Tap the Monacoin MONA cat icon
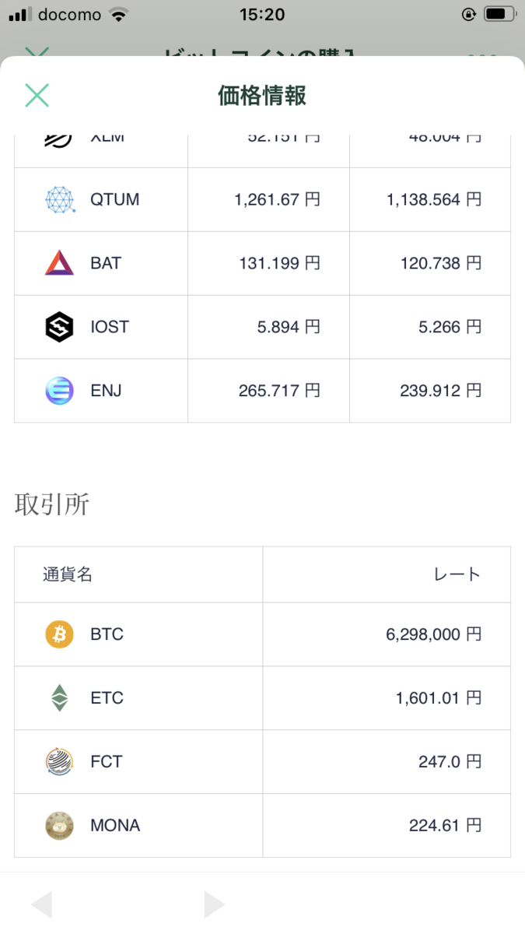Viewport: 525px width, 934px height. [x=60, y=826]
